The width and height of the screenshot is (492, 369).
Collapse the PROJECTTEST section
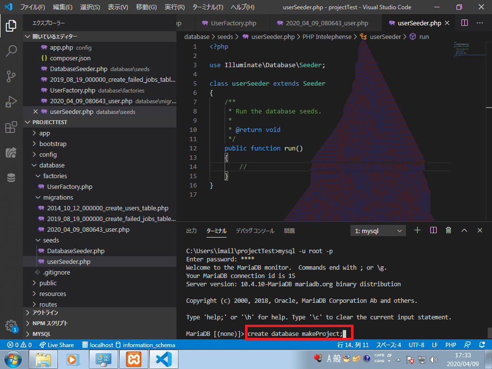(100, 122)
